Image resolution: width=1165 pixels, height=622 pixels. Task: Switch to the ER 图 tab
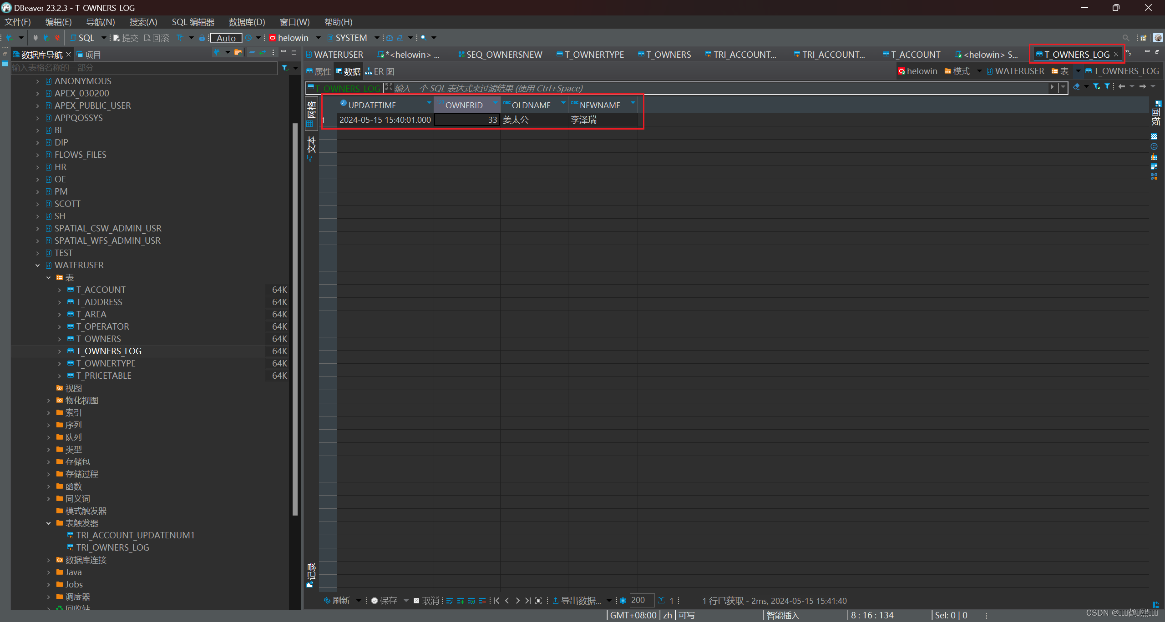(380, 71)
